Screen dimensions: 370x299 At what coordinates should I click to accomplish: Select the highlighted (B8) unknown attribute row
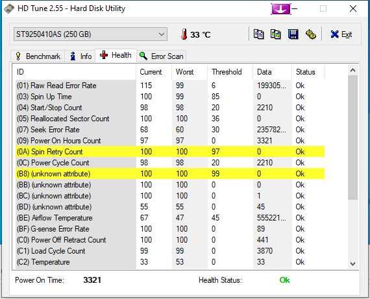[170, 174]
